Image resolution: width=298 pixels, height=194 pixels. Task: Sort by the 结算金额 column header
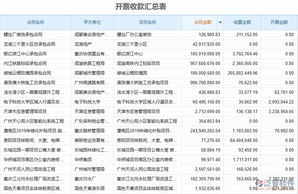243,22
